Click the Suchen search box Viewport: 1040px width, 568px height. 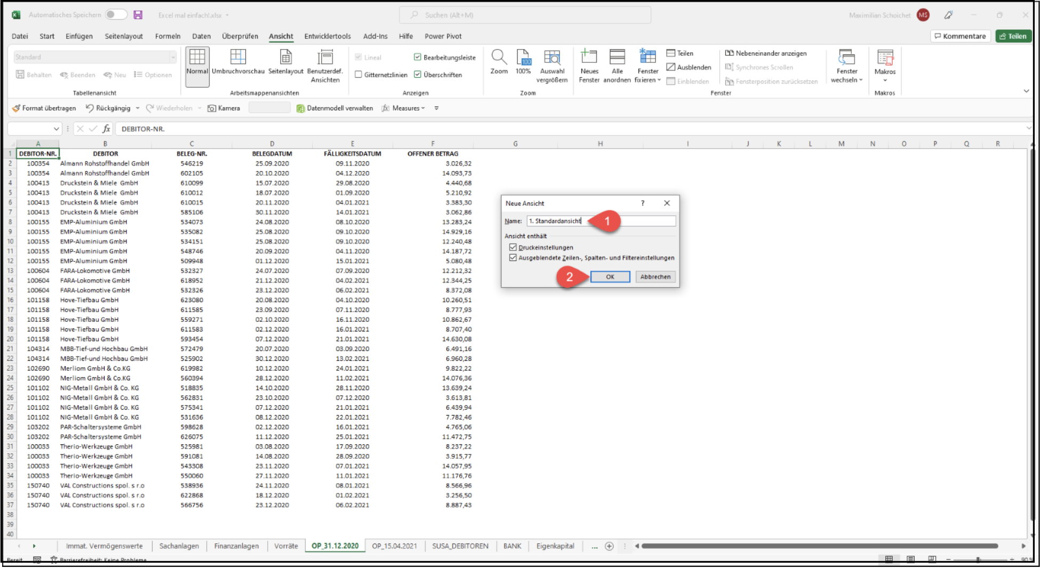[x=525, y=15]
